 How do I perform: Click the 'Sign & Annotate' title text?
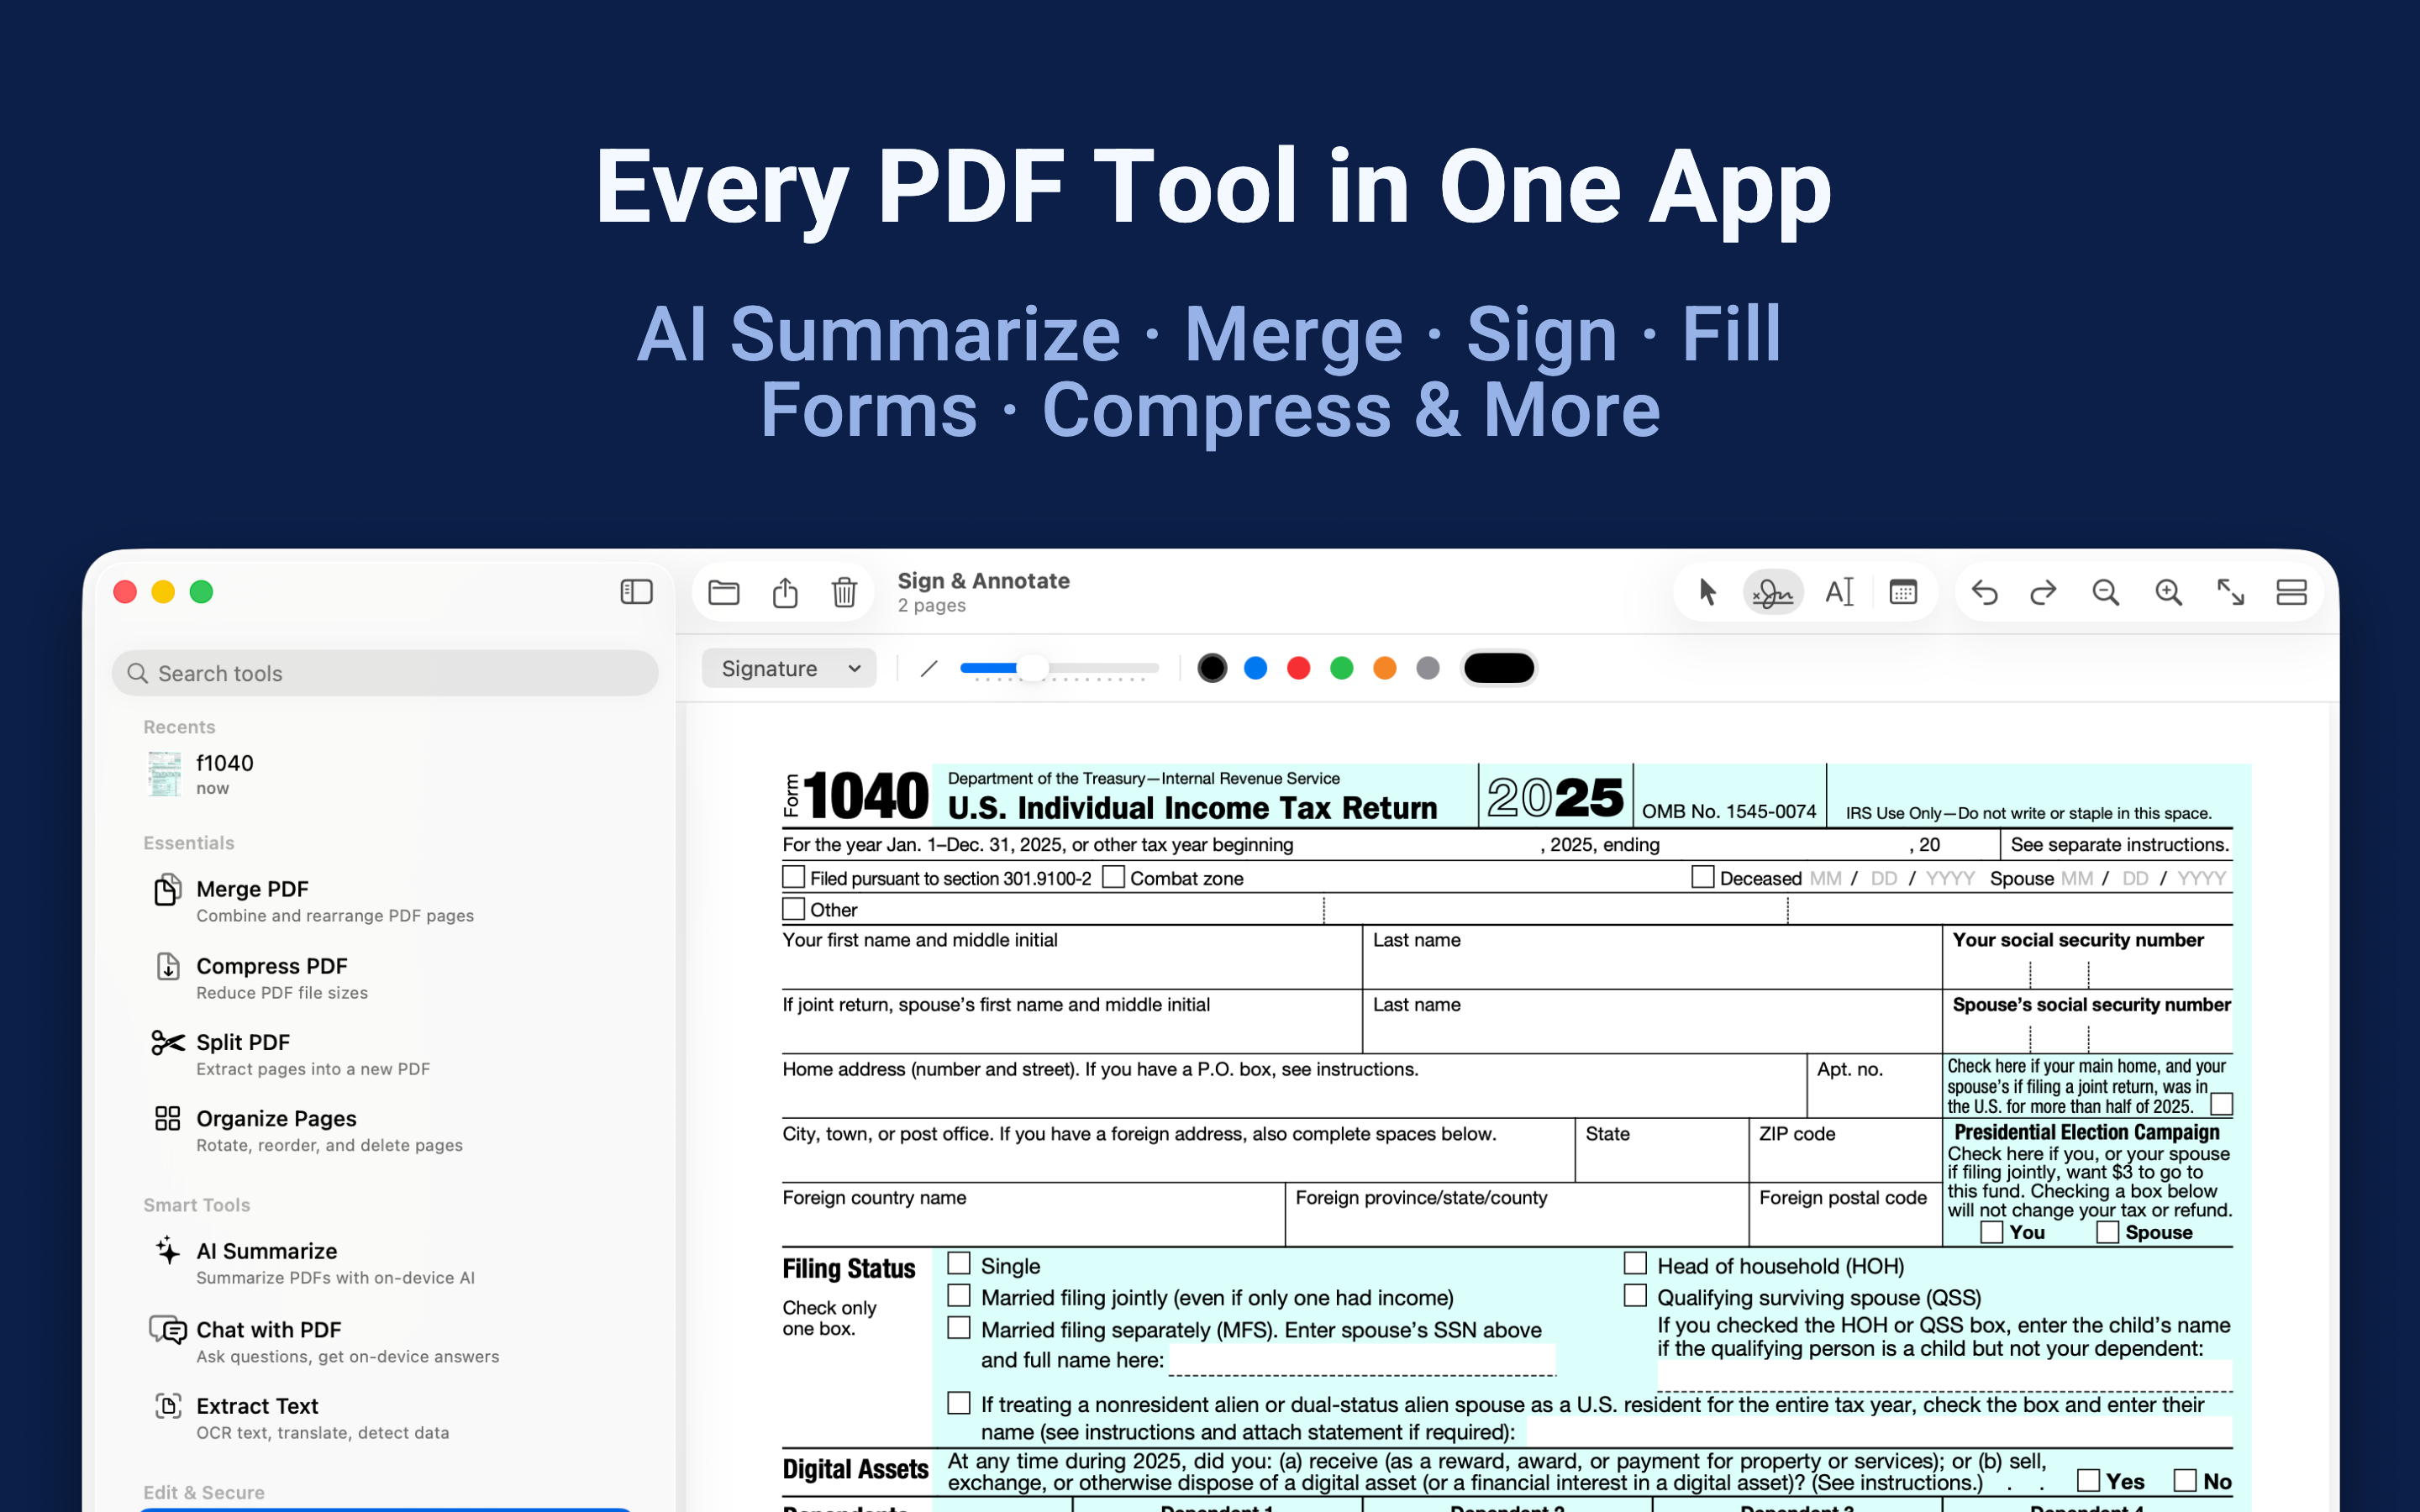click(x=983, y=581)
